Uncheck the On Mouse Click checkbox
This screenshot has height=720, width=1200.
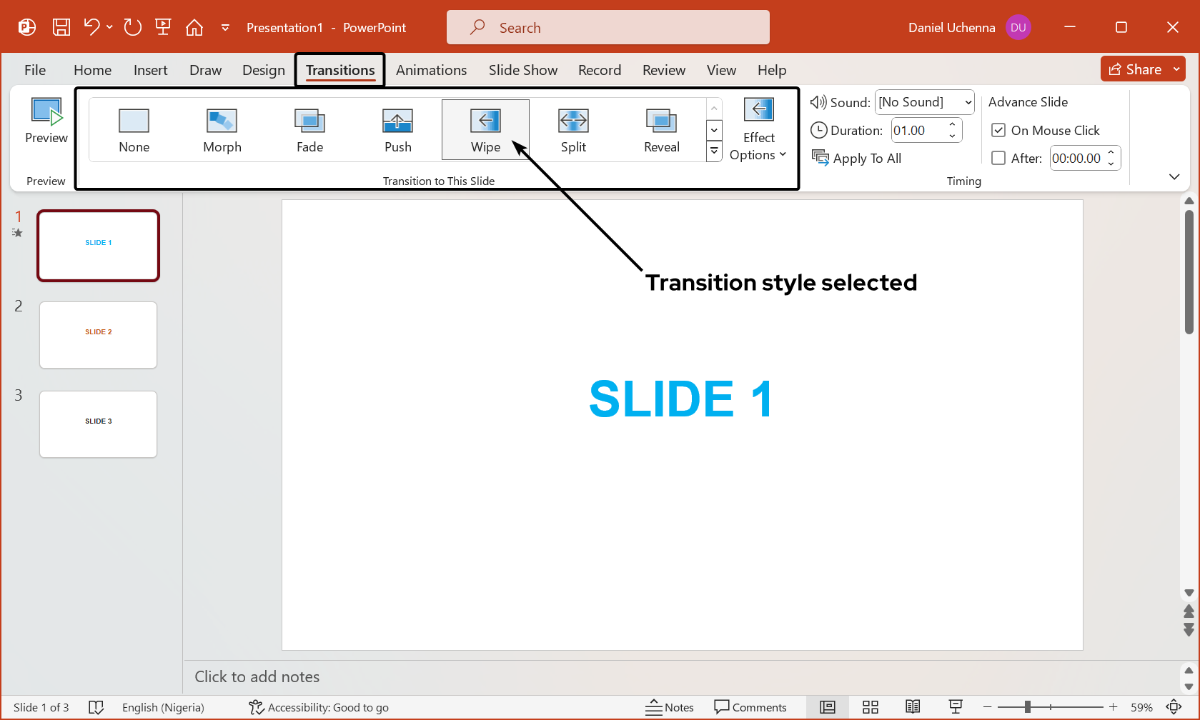click(x=998, y=131)
